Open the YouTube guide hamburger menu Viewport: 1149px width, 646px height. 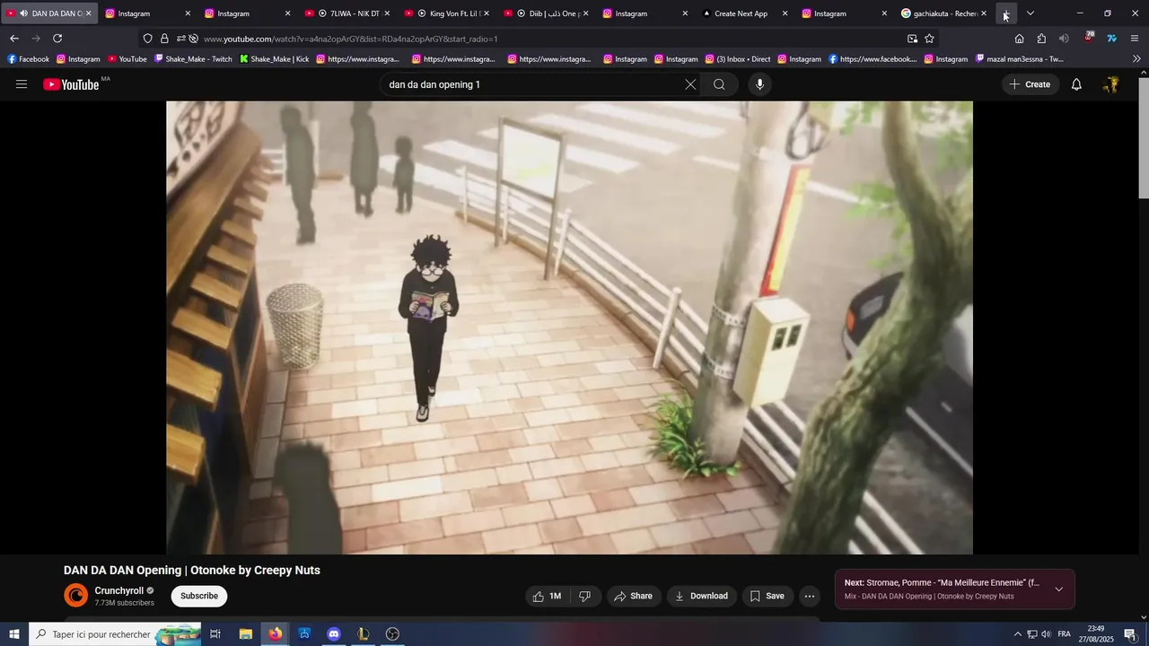(22, 84)
